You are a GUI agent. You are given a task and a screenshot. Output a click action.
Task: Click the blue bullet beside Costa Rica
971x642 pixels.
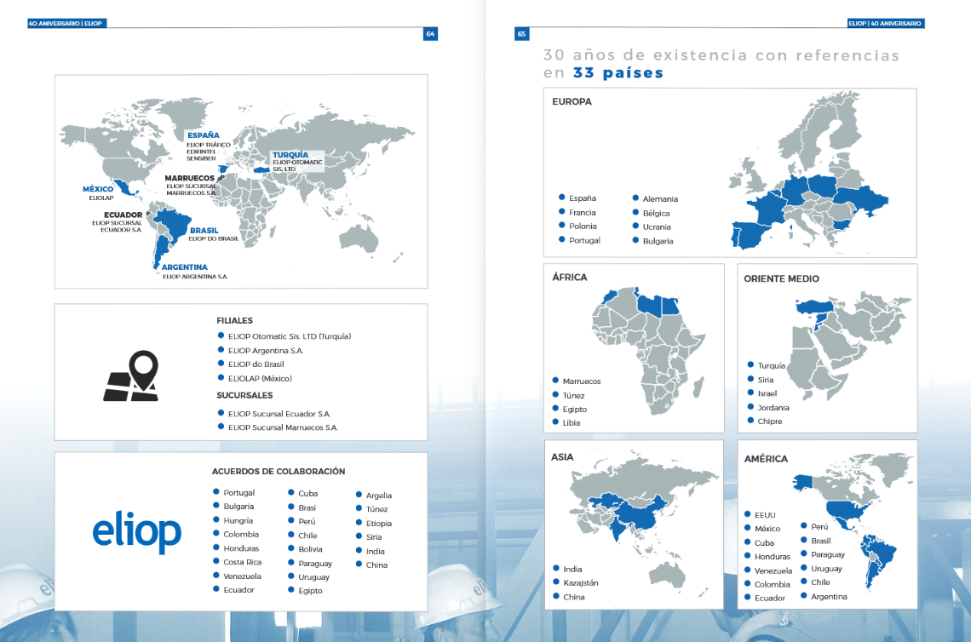click(x=216, y=562)
